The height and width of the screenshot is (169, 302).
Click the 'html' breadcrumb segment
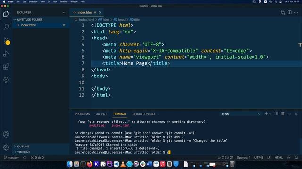click(104, 20)
